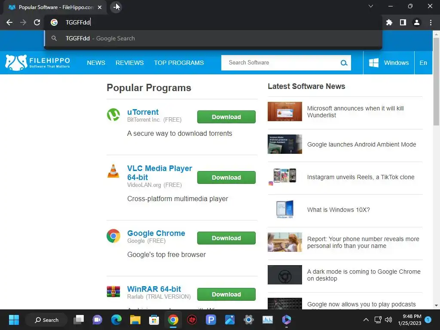Open the Chrome extensions puzzle icon
The width and height of the screenshot is (440, 330).
tap(389, 22)
